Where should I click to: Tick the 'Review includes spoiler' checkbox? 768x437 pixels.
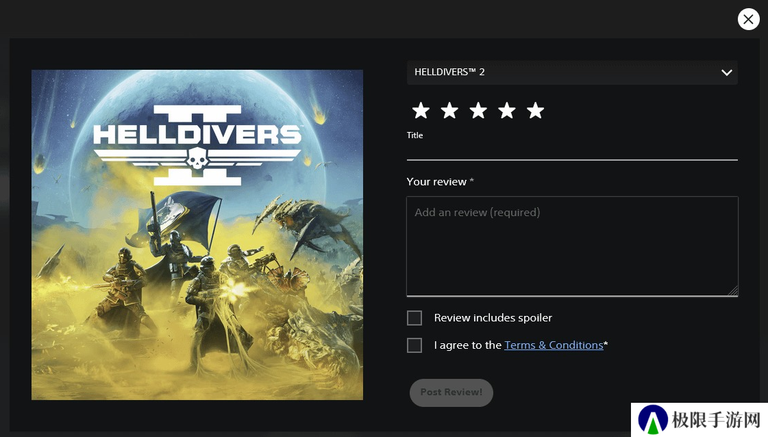pos(414,318)
